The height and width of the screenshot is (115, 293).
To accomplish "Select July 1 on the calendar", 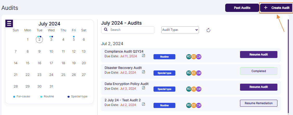I will point(28,40).
